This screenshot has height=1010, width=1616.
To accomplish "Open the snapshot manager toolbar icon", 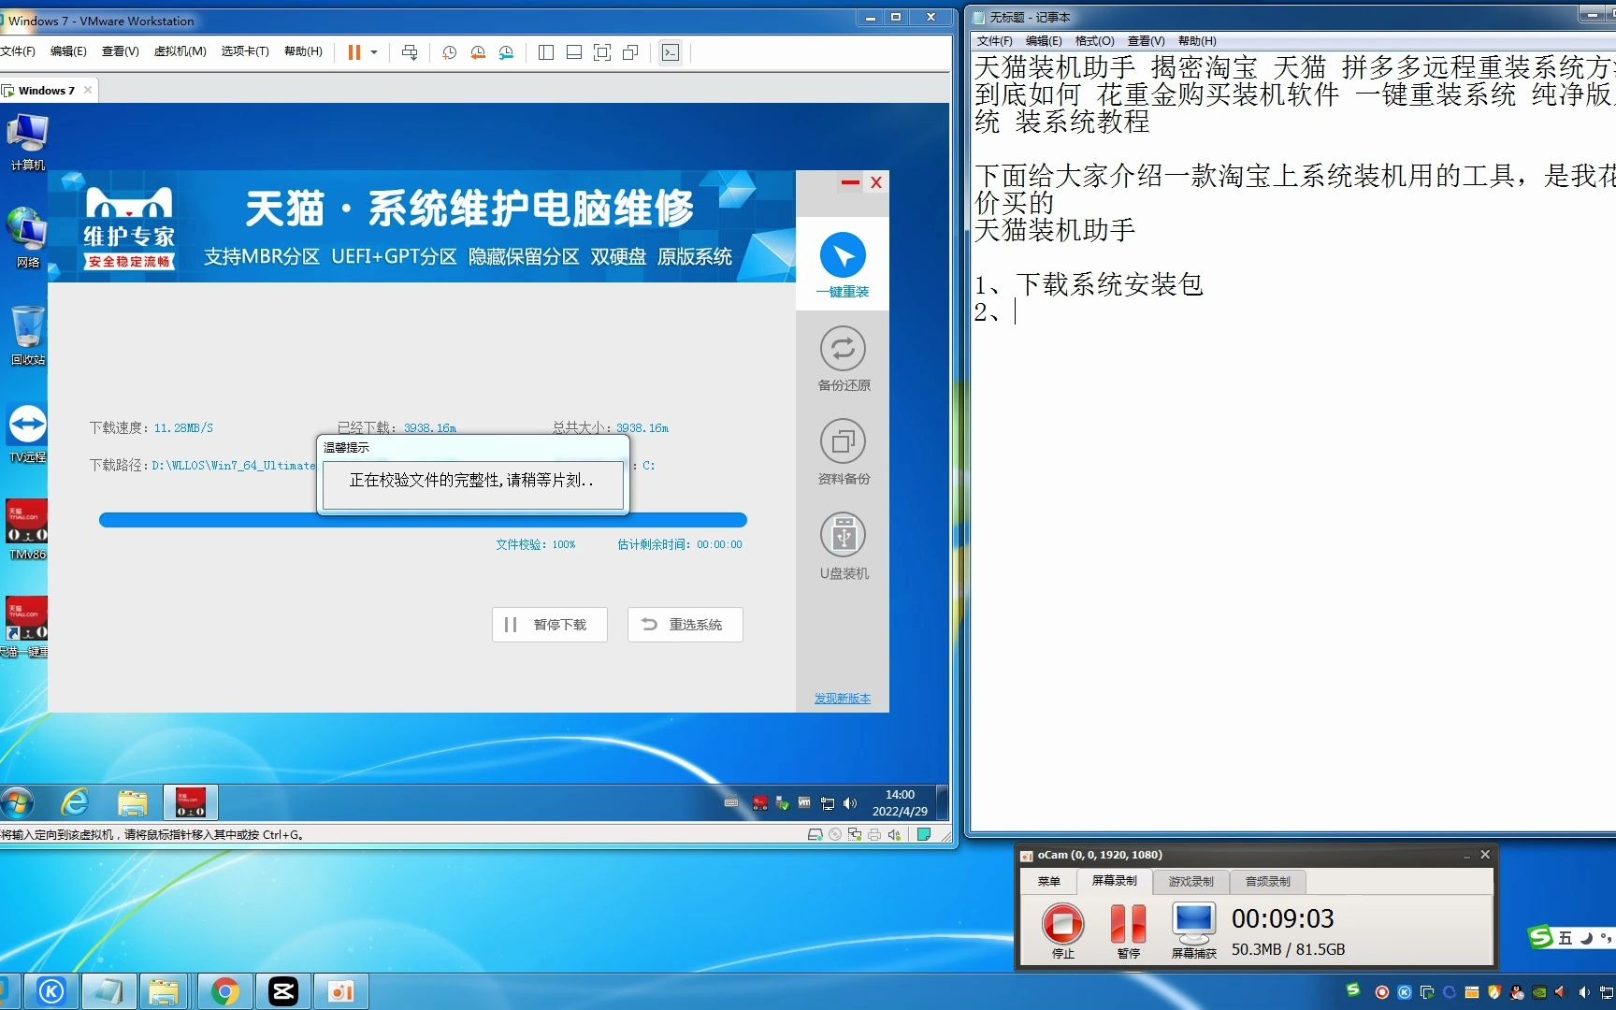I will pyautogui.click(x=506, y=52).
